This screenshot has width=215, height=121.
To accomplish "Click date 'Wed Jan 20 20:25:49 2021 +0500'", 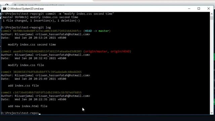I will [40, 79].
